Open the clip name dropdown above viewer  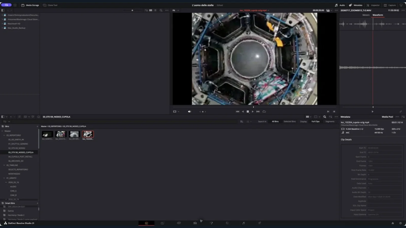click(x=255, y=10)
